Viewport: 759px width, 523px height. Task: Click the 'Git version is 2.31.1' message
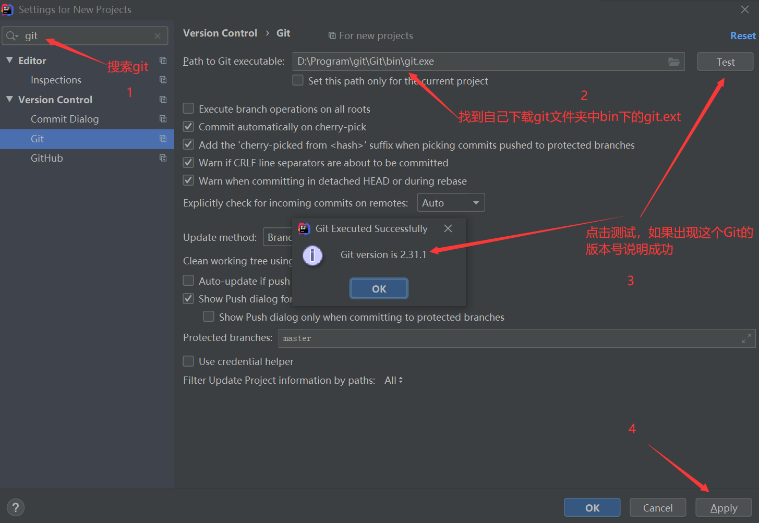383,254
